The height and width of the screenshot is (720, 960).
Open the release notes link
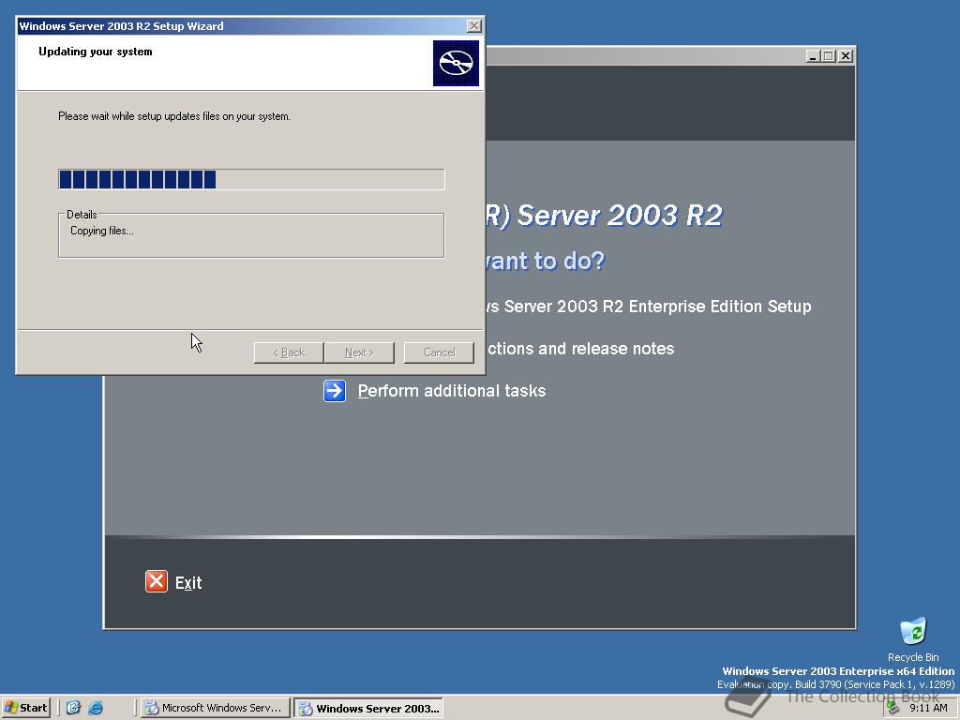point(580,349)
